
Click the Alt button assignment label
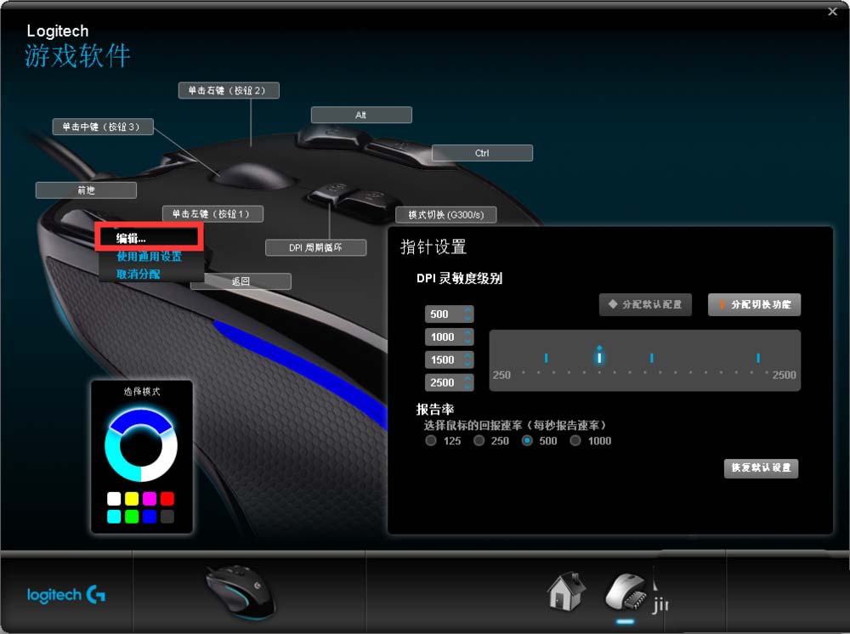[361, 115]
